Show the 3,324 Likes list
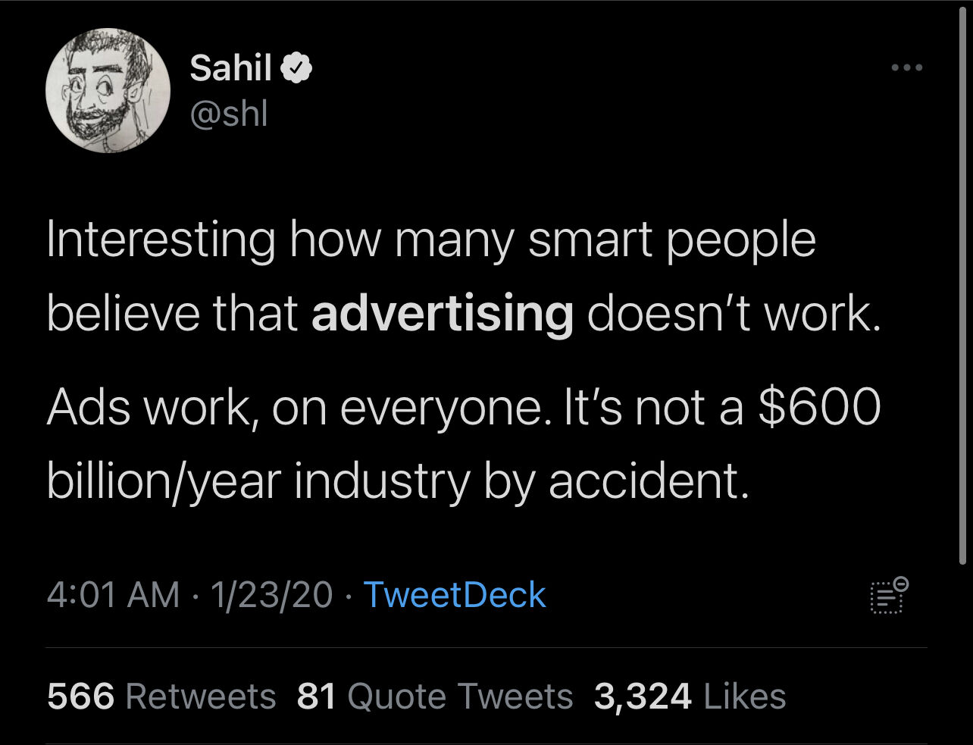This screenshot has height=745, width=973. tap(690, 696)
